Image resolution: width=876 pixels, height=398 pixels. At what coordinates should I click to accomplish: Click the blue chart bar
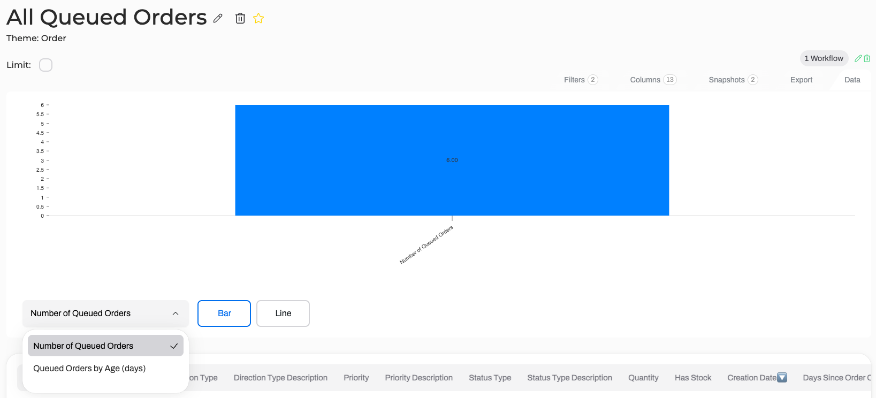(x=452, y=160)
